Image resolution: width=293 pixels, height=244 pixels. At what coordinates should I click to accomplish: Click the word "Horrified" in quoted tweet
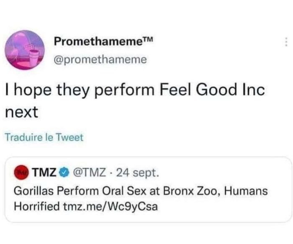tap(37, 207)
